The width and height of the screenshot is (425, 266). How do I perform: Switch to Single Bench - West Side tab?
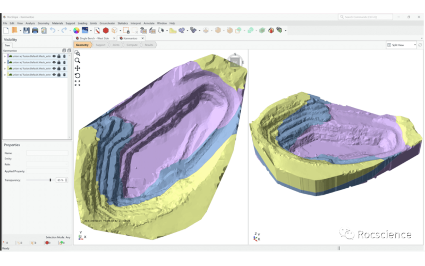click(x=95, y=38)
